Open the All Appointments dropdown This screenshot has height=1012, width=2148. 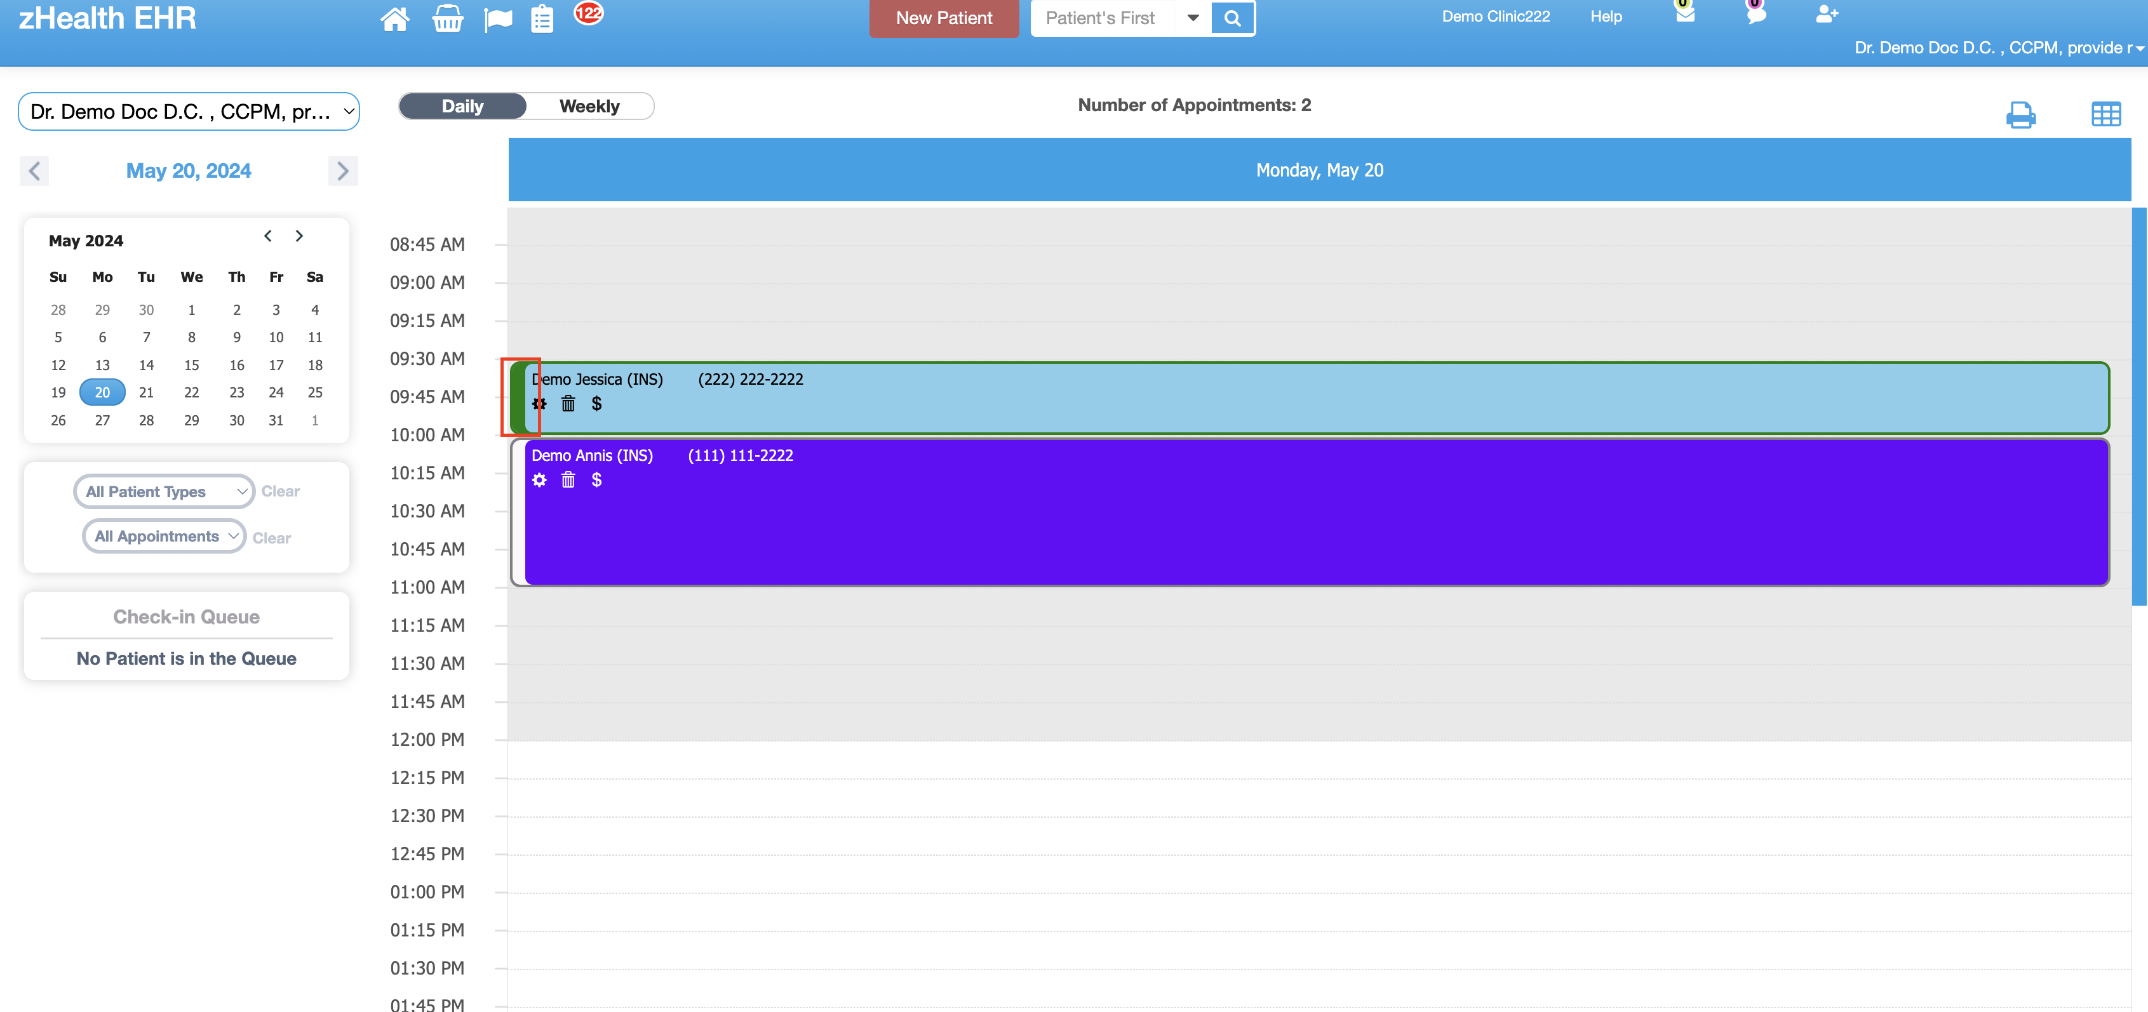pyautogui.click(x=164, y=536)
